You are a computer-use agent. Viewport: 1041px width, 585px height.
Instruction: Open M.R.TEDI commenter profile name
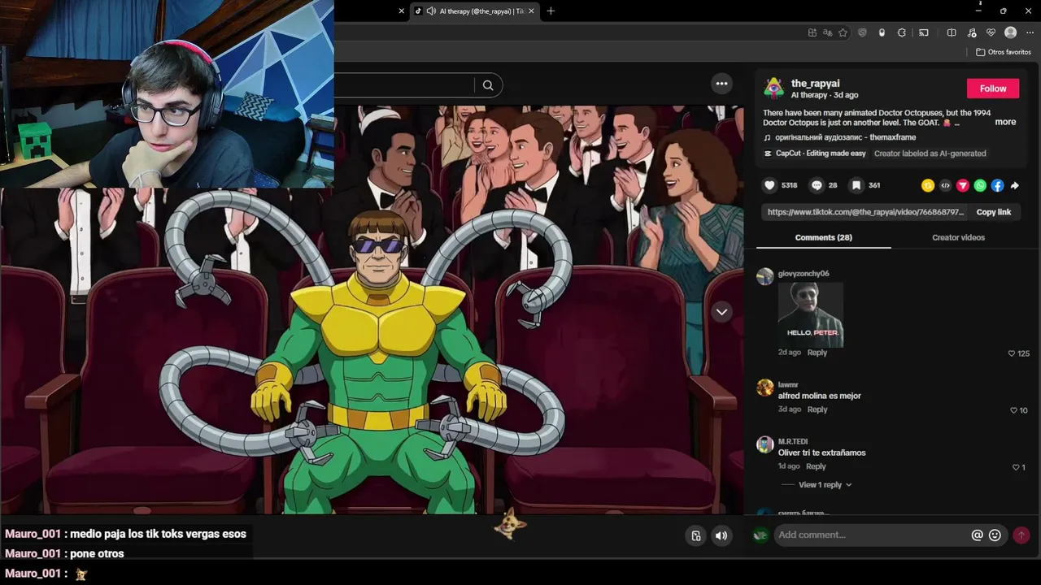click(x=793, y=441)
